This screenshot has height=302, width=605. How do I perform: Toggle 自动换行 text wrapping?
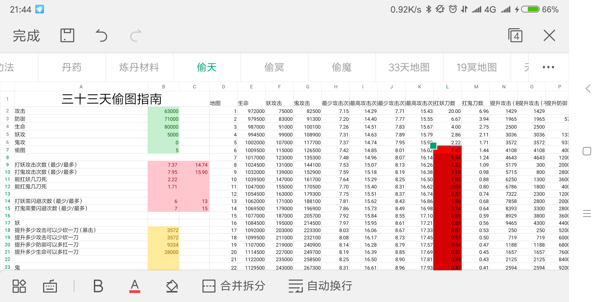coord(320,286)
